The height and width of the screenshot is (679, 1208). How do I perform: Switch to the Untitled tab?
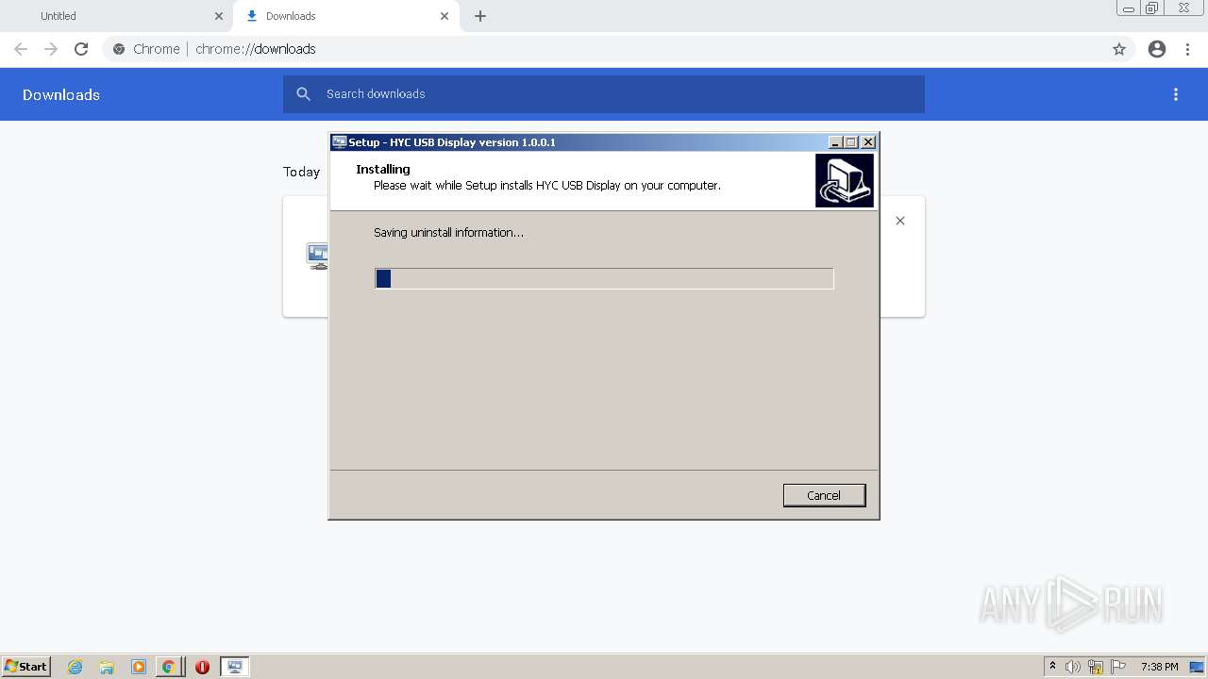(115, 16)
